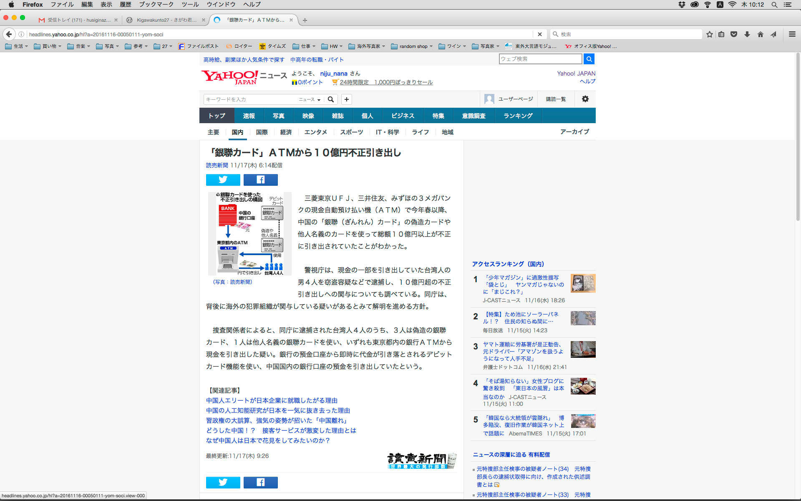Open the ブックマーク menu in the menu bar
This screenshot has height=501, width=801.
(156, 5)
